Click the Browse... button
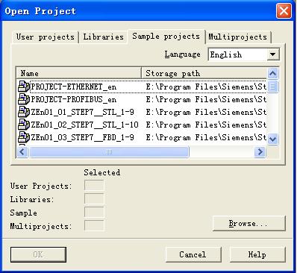 (x=249, y=223)
